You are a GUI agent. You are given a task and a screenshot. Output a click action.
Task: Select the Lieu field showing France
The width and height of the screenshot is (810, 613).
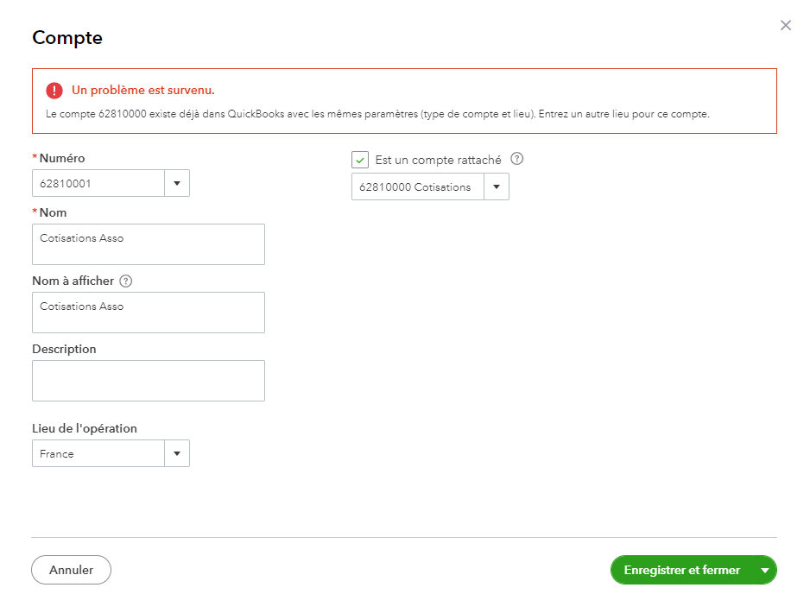[x=98, y=453]
